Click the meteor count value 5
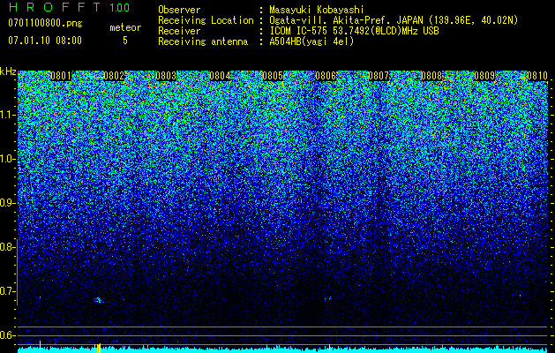Viewport: 555px width, 353px height. pos(125,41)
